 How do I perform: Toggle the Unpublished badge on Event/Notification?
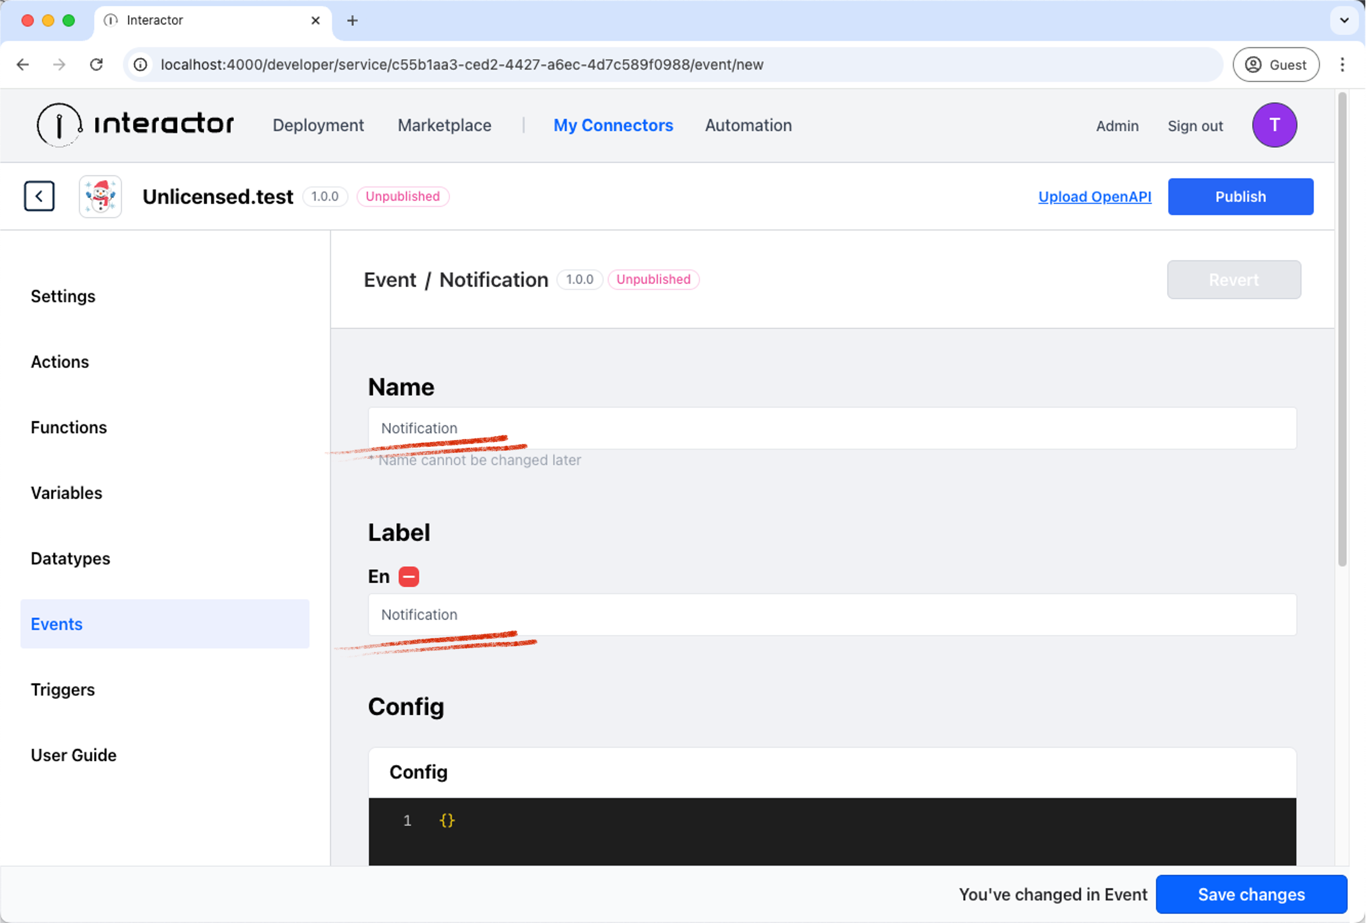(653, 278)
